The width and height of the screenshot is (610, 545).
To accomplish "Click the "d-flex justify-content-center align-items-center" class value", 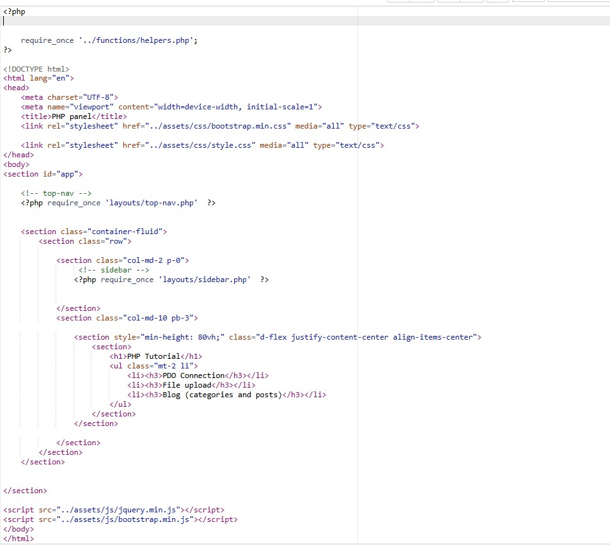I will pyautogui.click(x=366, y=337).
